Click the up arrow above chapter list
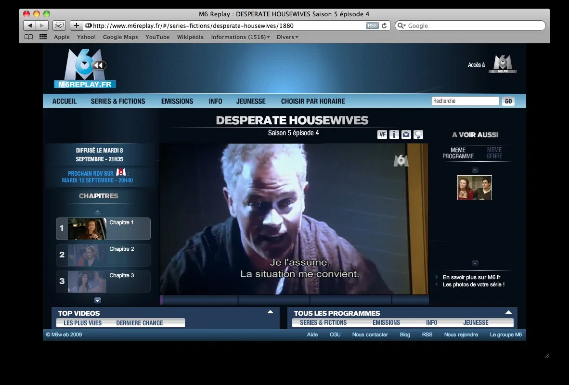This screenshot has width=569, height=385. 97,212
